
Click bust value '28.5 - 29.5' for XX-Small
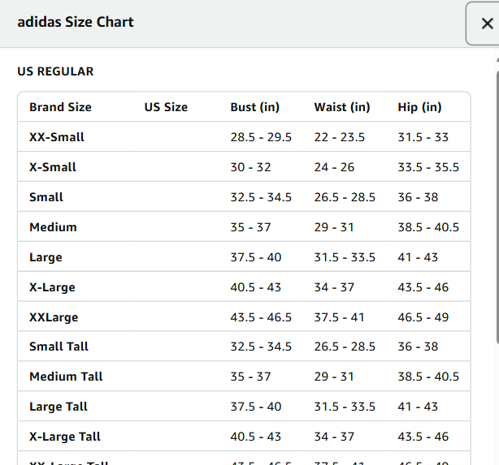click(261, 137)
